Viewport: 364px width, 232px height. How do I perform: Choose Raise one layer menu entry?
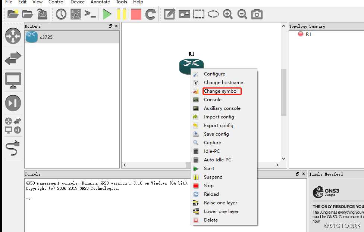click(x=224, y=203)
